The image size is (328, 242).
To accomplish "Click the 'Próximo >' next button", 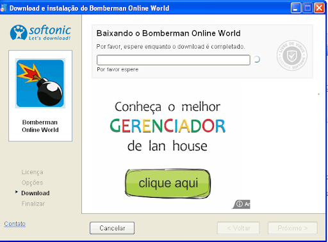I will [293, 228].
